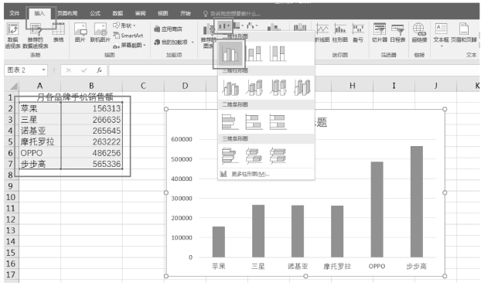Open the Formulas ribbon tab
The height and width of the screenshot is (286, 481).
click(x=95, y=13)
